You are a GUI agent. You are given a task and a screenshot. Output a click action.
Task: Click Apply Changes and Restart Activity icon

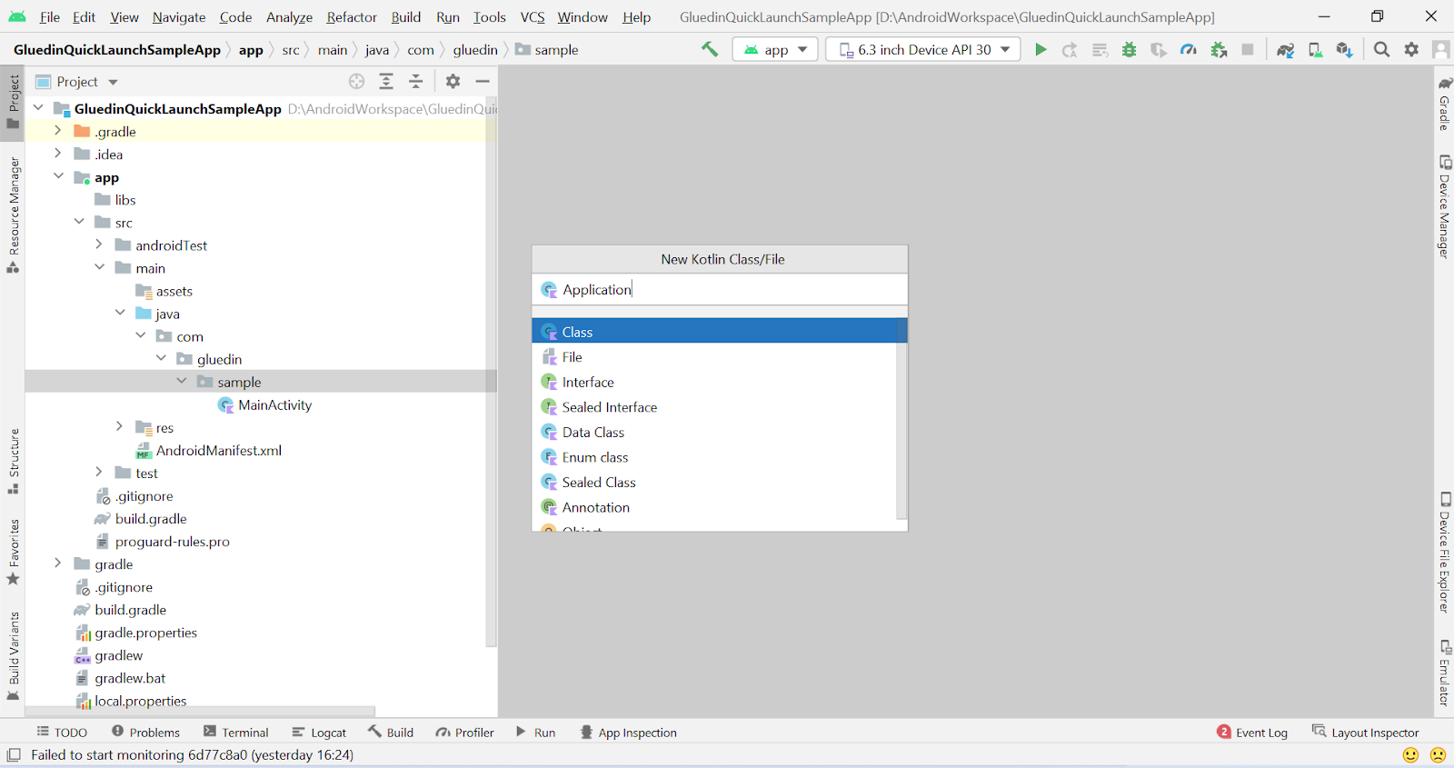pyautogui.click(x=1071, y=49)
